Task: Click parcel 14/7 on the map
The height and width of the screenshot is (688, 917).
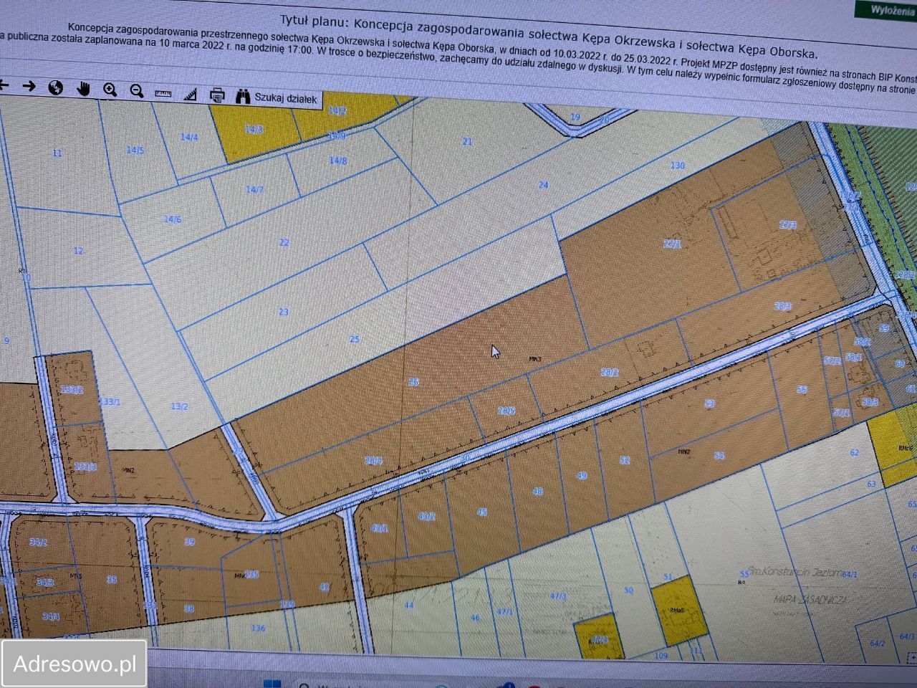Action: click(x=254, y=189)
